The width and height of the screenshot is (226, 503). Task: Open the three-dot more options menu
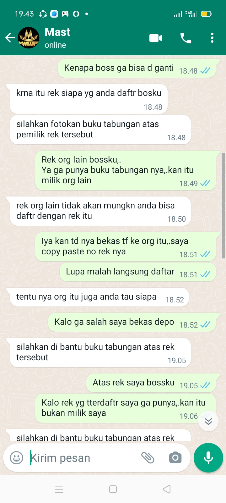coord(212,38)
